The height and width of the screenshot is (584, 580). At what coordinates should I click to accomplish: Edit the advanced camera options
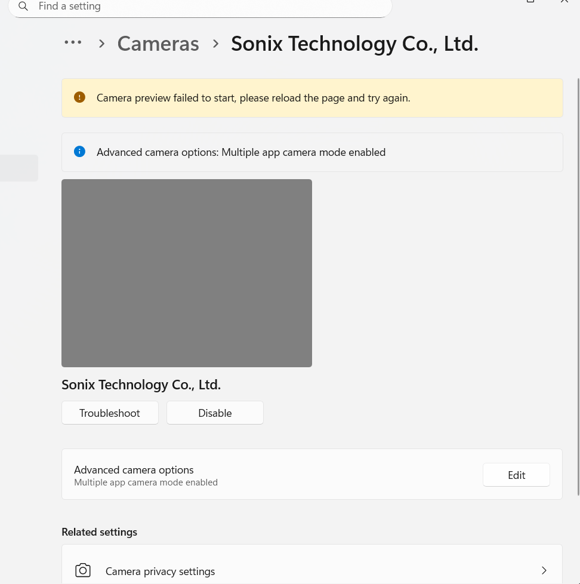click(516, 475)
